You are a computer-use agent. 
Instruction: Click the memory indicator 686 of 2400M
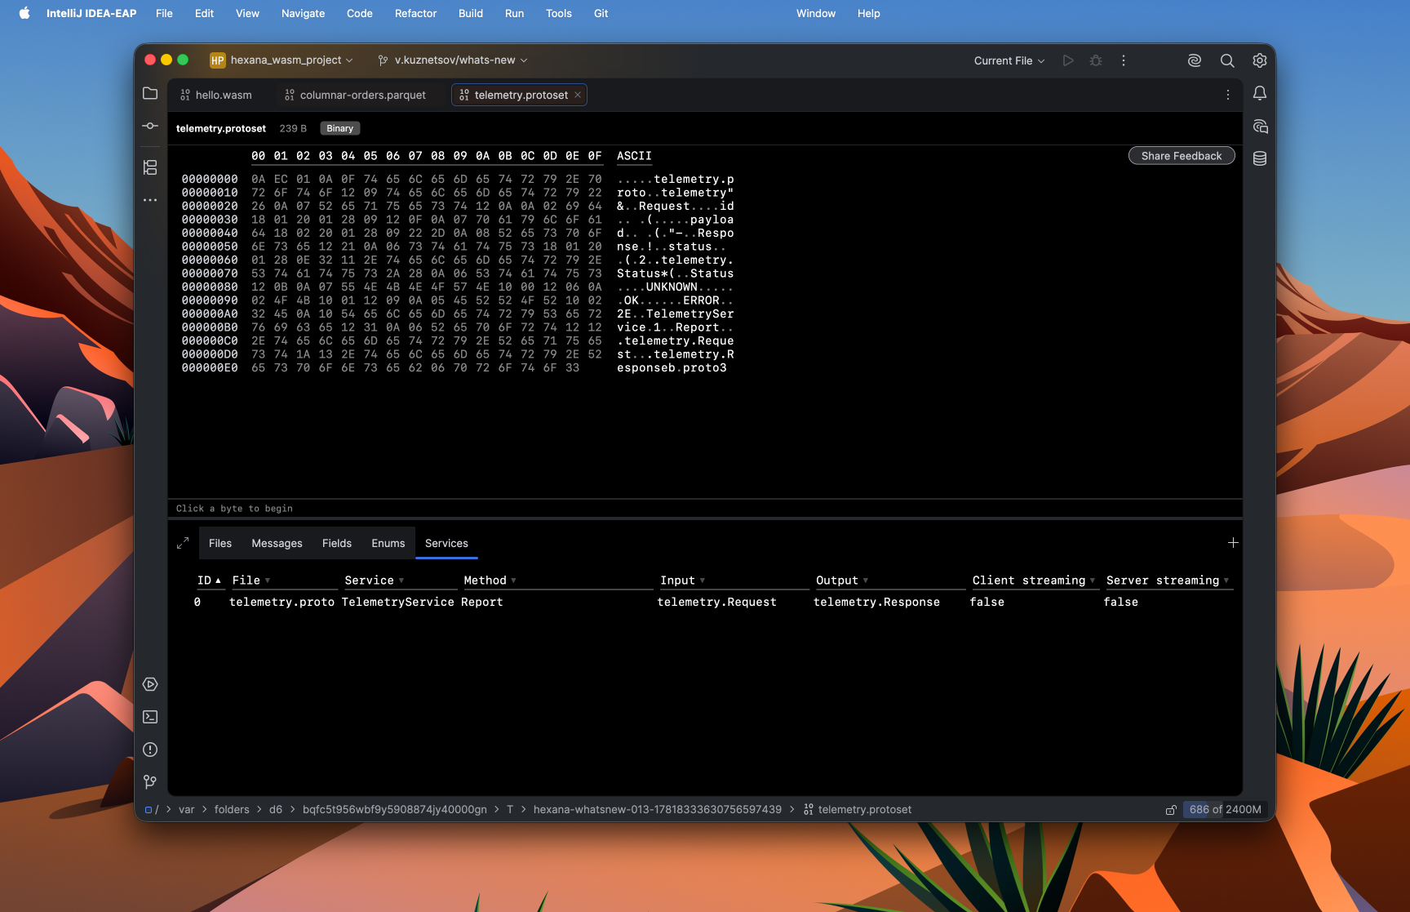click(1225, 810)
